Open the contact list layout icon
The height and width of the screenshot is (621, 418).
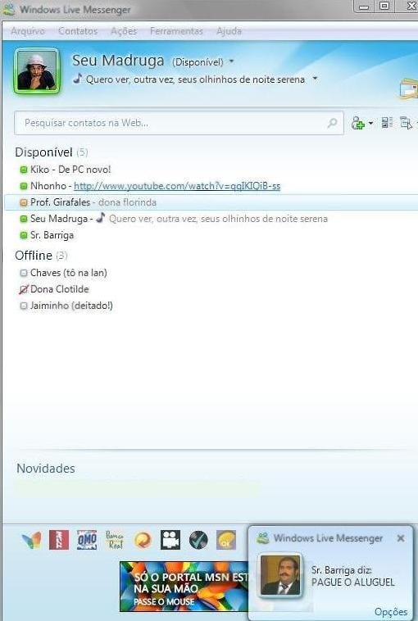click(x=387, y=123)
